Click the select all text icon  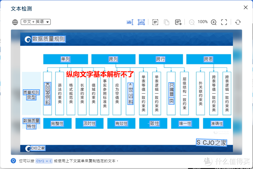[x=155, y=22]
